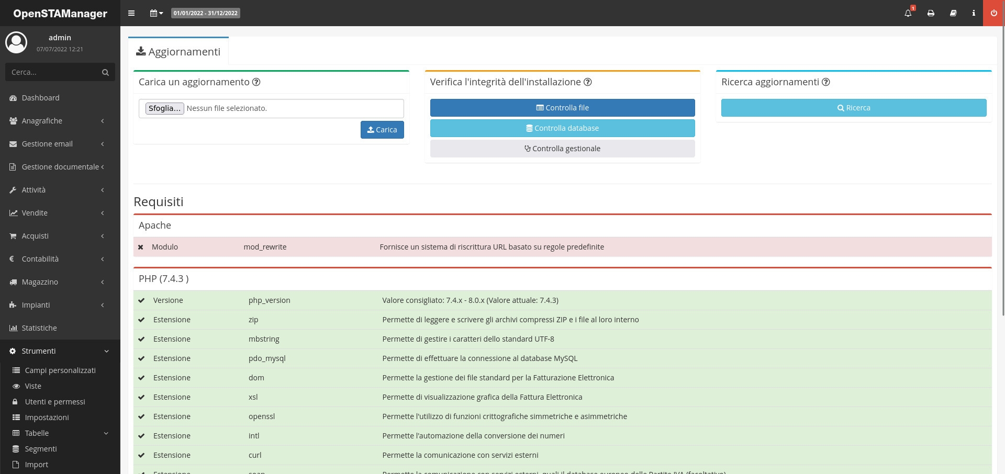Screen dimensions: 1005x474
Task: Open Utenti e permessi menu item
Action: point(55,402)
